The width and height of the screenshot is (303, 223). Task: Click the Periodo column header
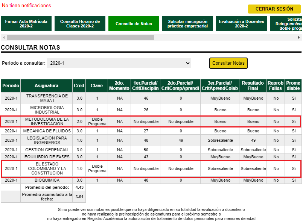coord(11,85)
